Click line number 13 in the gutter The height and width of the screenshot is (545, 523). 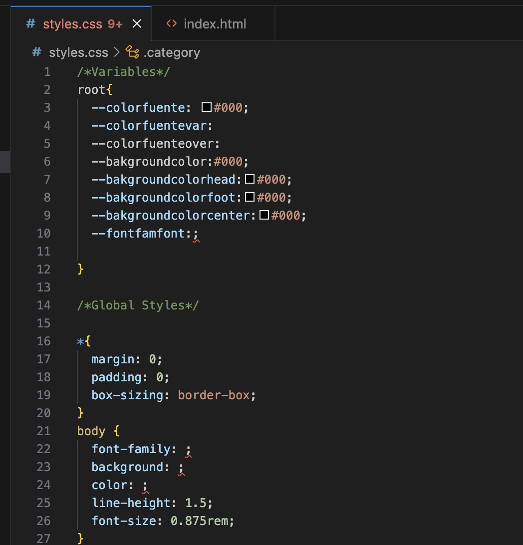(x=44, y=287)
